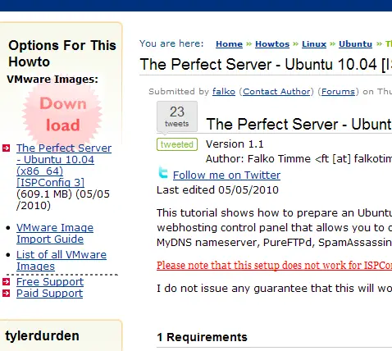Download The Perfect Server Ubuntu 10.04 image link

64,165
